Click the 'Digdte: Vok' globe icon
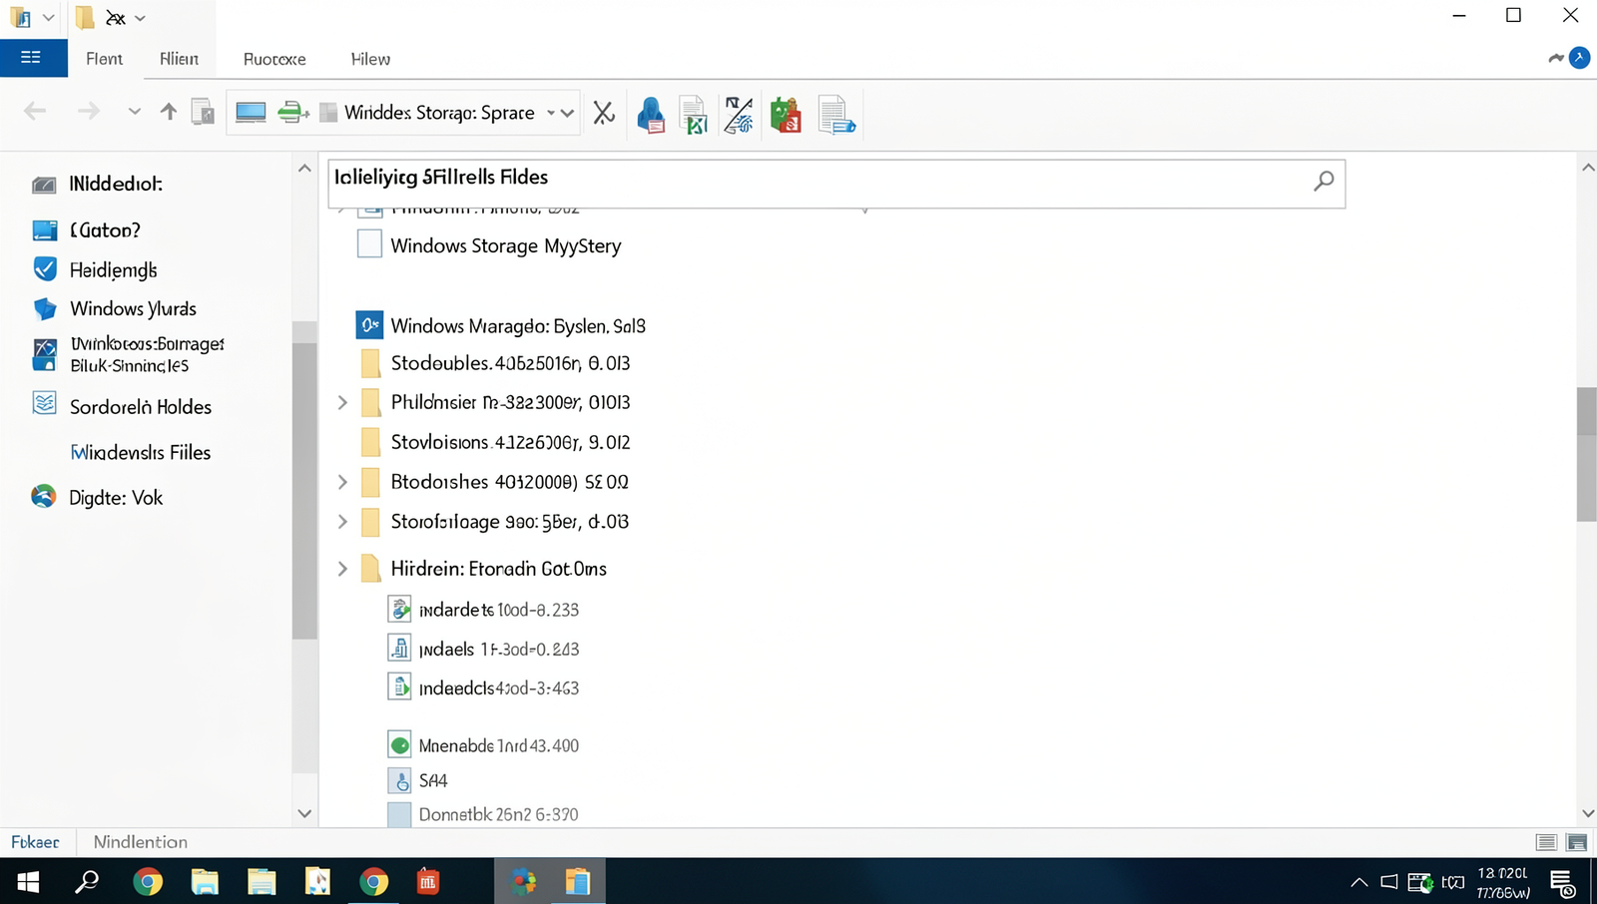Image resolution: width=1597 pixels, height=904 pixels. (x=43, y=496)
